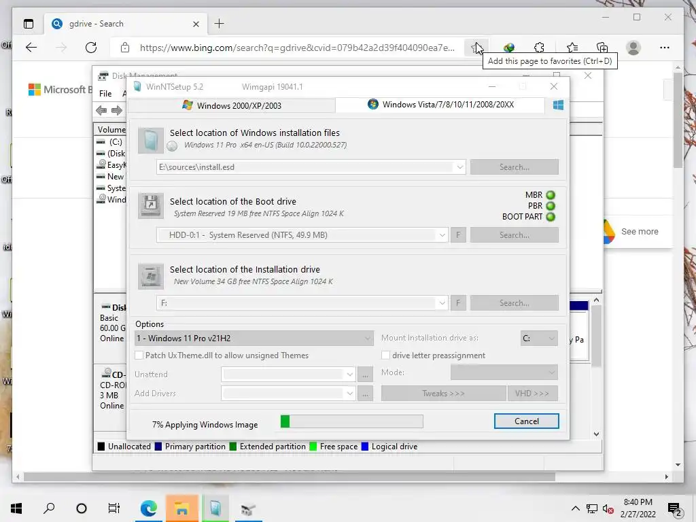This screenshot has height=522, width=696.
Task: Expand the install.esd path dropdown
Action: click(x=460, y=167)
